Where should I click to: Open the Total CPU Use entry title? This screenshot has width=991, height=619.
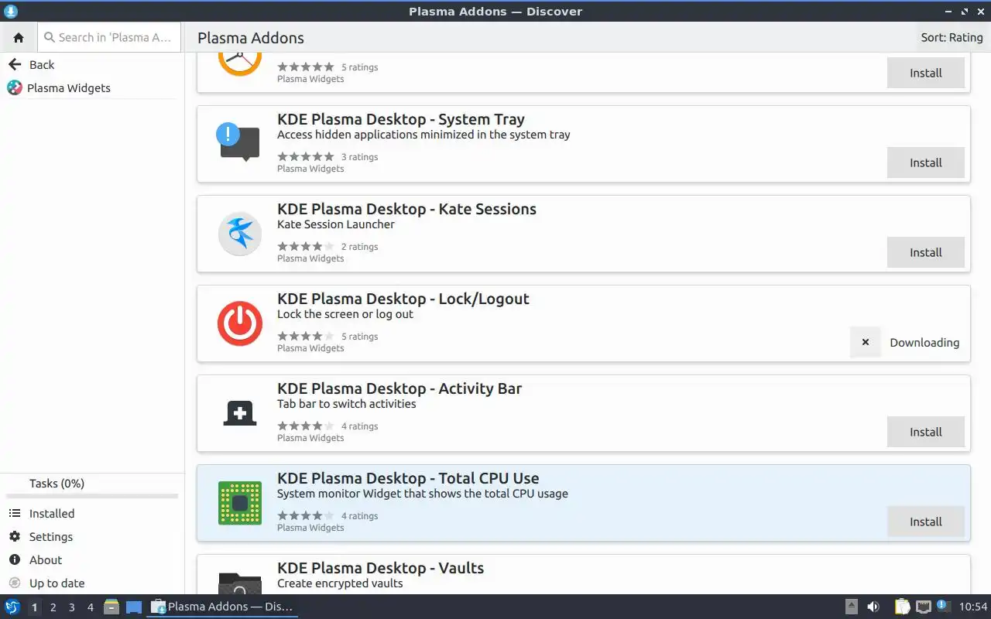click(408, 478)
